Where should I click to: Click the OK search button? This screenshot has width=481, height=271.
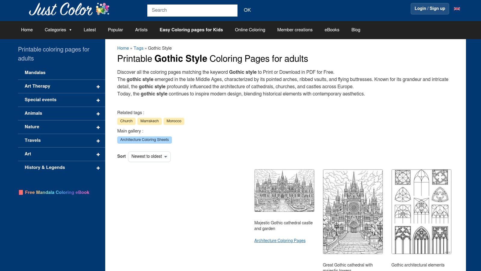247,10
